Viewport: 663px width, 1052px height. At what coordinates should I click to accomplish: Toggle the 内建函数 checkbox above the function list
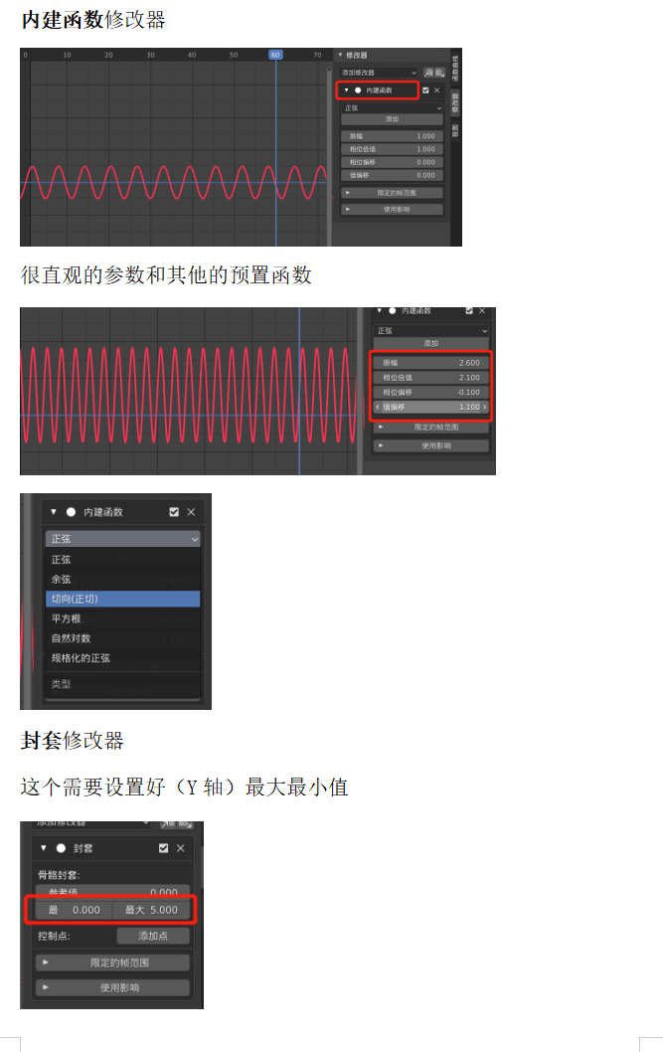174,512
